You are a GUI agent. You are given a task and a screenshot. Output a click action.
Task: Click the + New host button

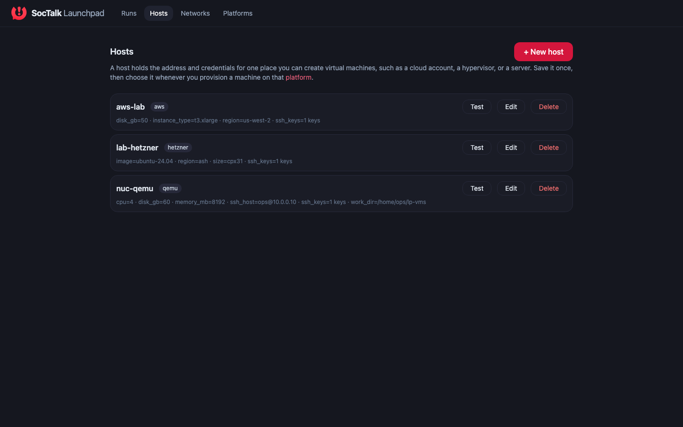point(544,52)
